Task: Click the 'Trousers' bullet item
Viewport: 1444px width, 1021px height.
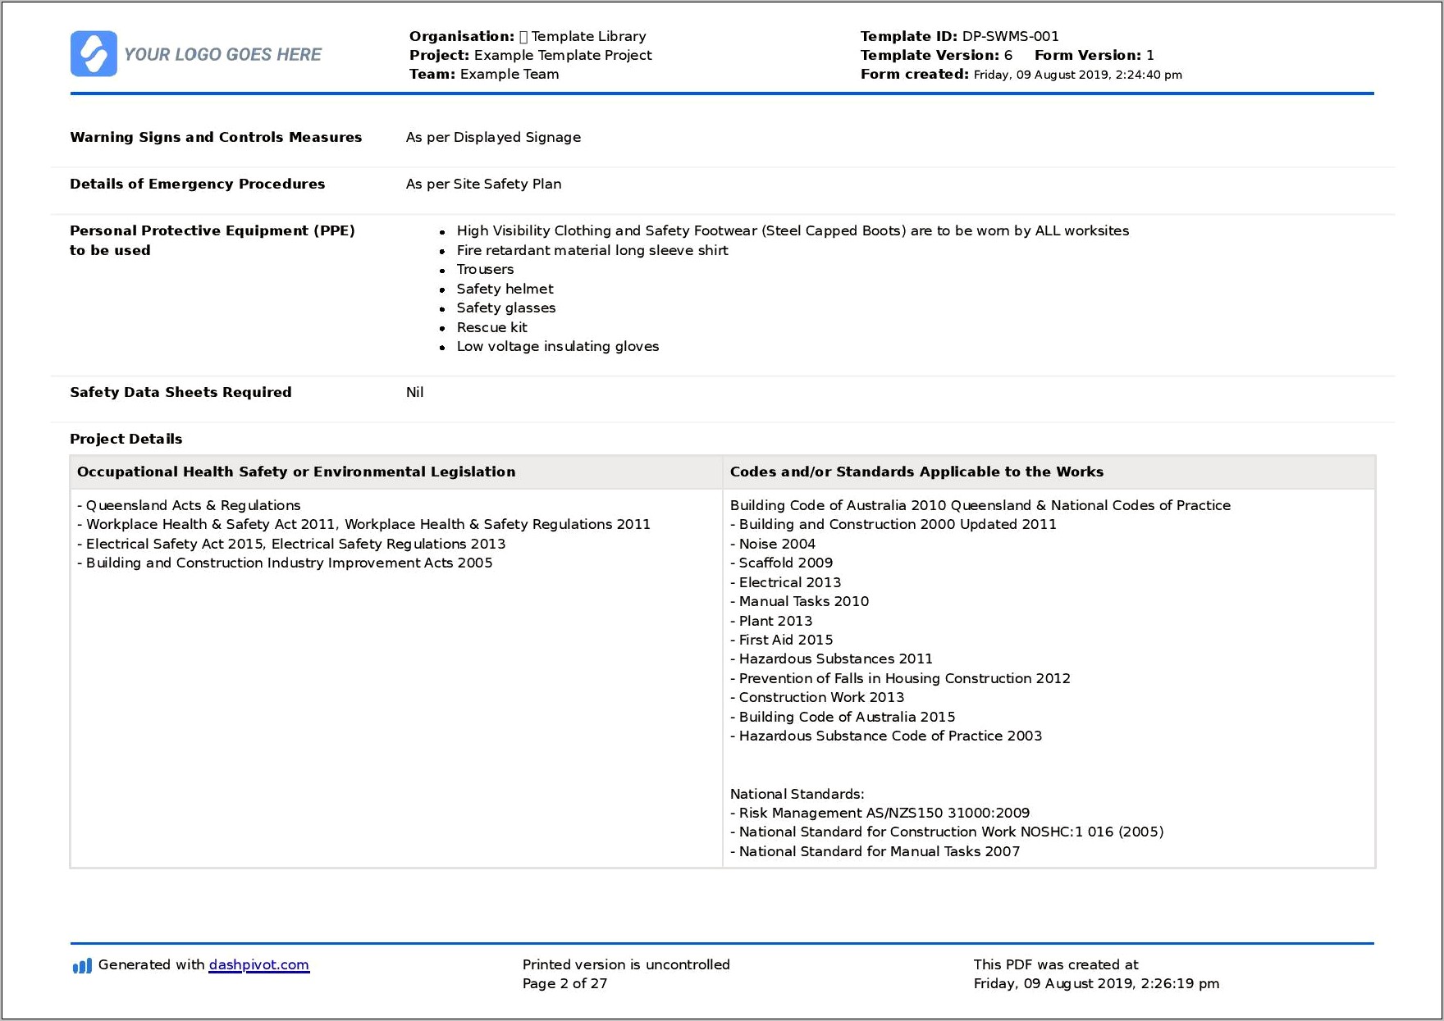Action: [x=485, y=269]
